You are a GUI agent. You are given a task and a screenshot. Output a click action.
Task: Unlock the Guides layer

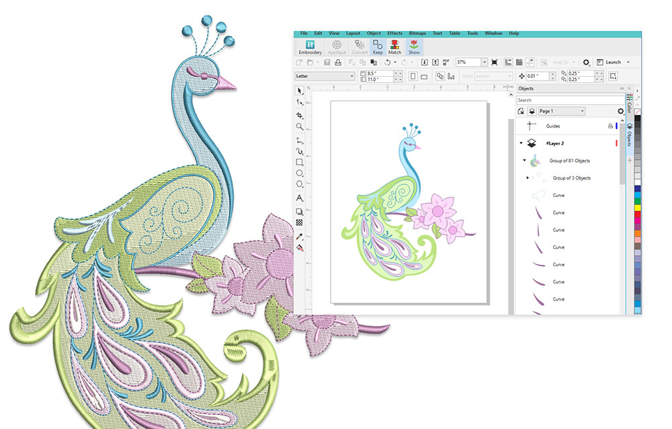[610, 126]
